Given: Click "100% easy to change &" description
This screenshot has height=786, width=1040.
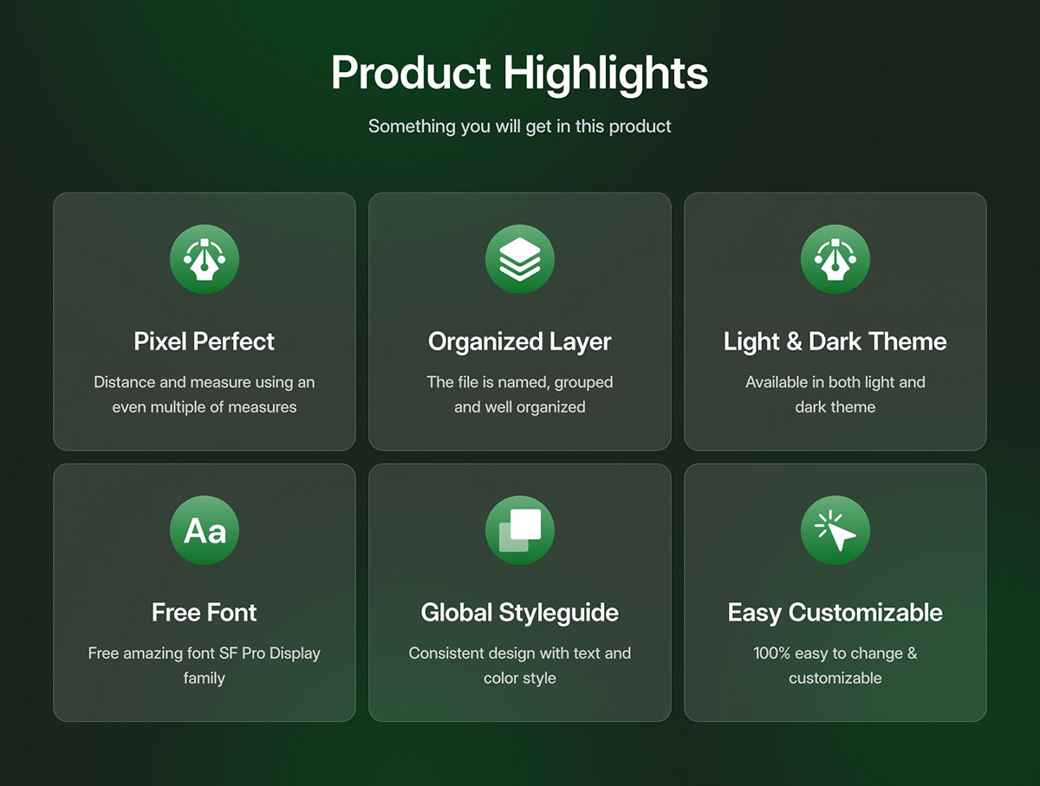Looking at the screenshot, I should [x=835, y=653].
